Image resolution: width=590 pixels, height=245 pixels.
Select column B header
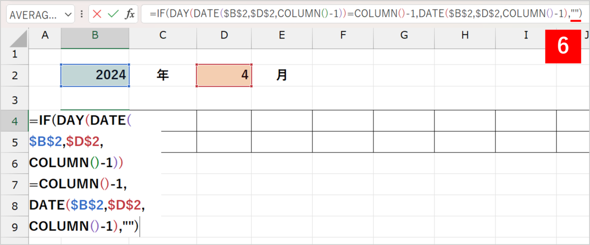pyautogui.click(x=95, y=35)
